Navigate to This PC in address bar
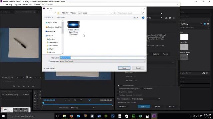Image resolution: width=213 pixels, height=119 pixels. pyautogui.click(x=65, y=13)
